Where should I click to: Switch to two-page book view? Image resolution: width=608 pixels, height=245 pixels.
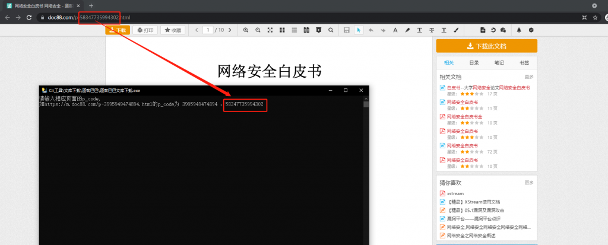[306, 30]
